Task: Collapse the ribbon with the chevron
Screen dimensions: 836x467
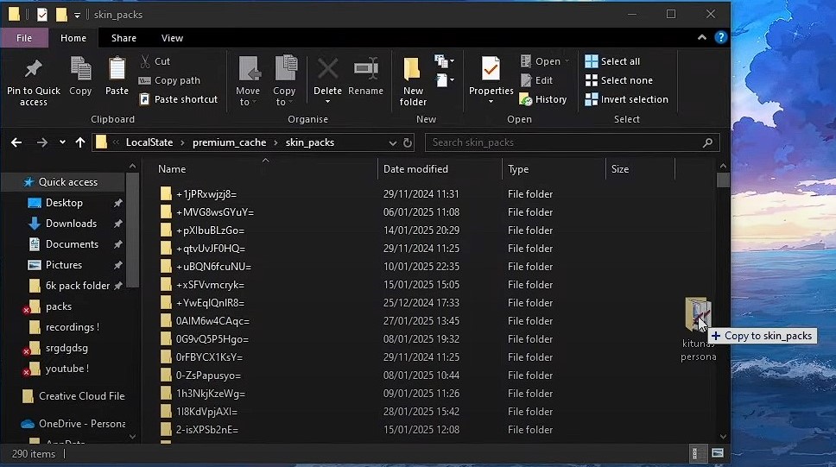Action: [702, 37]
